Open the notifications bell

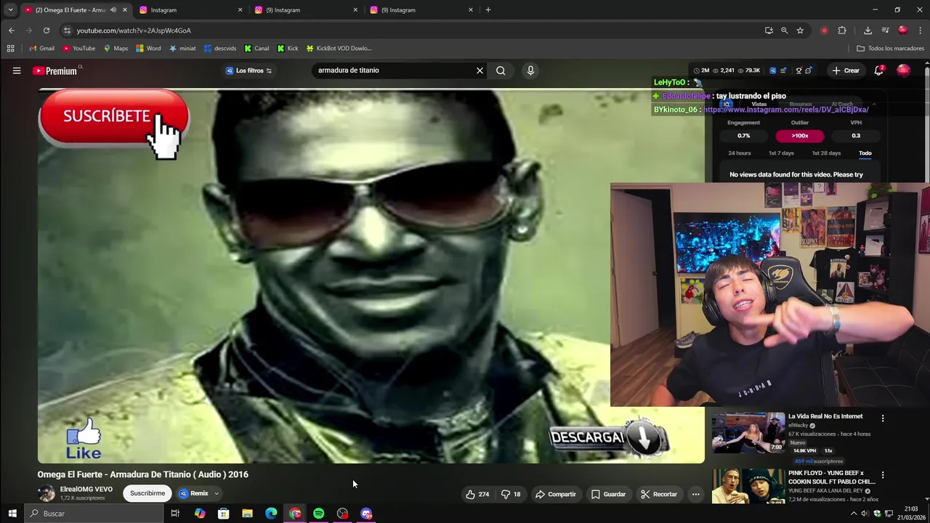tap(879, 70)
